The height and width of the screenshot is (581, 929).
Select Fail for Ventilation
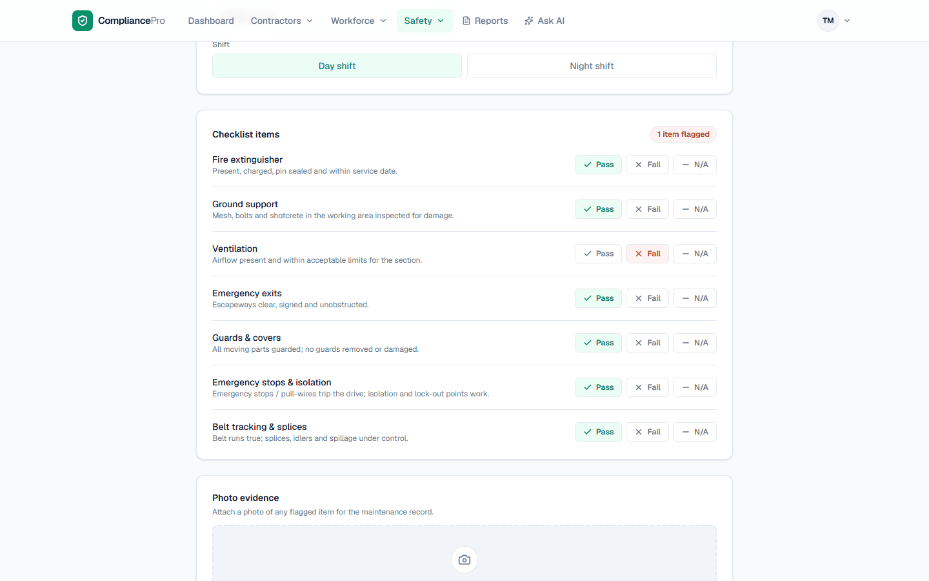[x=647, y=254]
